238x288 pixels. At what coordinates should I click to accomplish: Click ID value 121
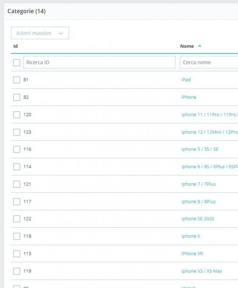coord(27,184)
